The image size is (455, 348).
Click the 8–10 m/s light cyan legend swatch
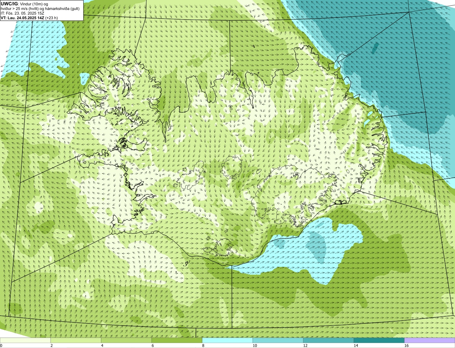pyautogui.click(x=227, y=340)
